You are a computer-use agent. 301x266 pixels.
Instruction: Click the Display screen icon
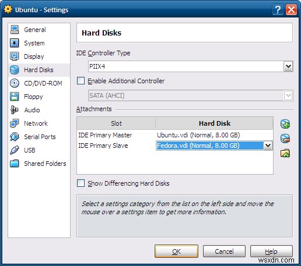coord(15,56)
